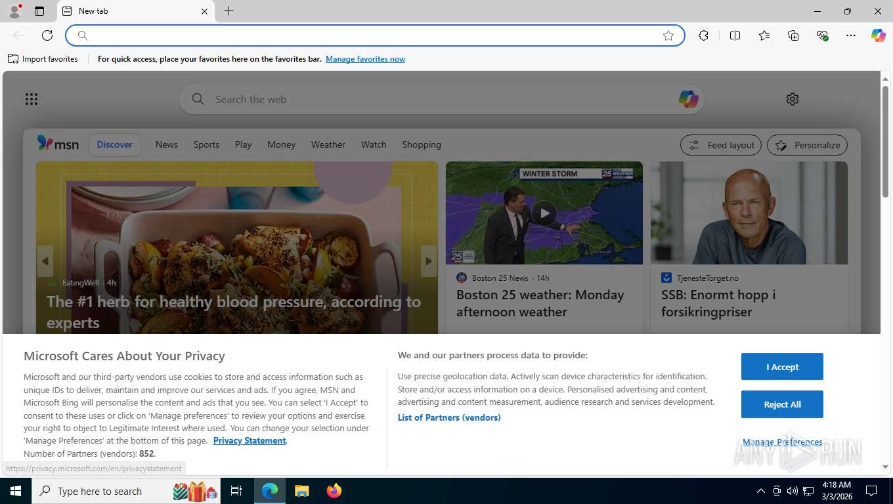Open the page settings gear icon
The width and height of the screenshot is (893, 504).
coord(793,99)
